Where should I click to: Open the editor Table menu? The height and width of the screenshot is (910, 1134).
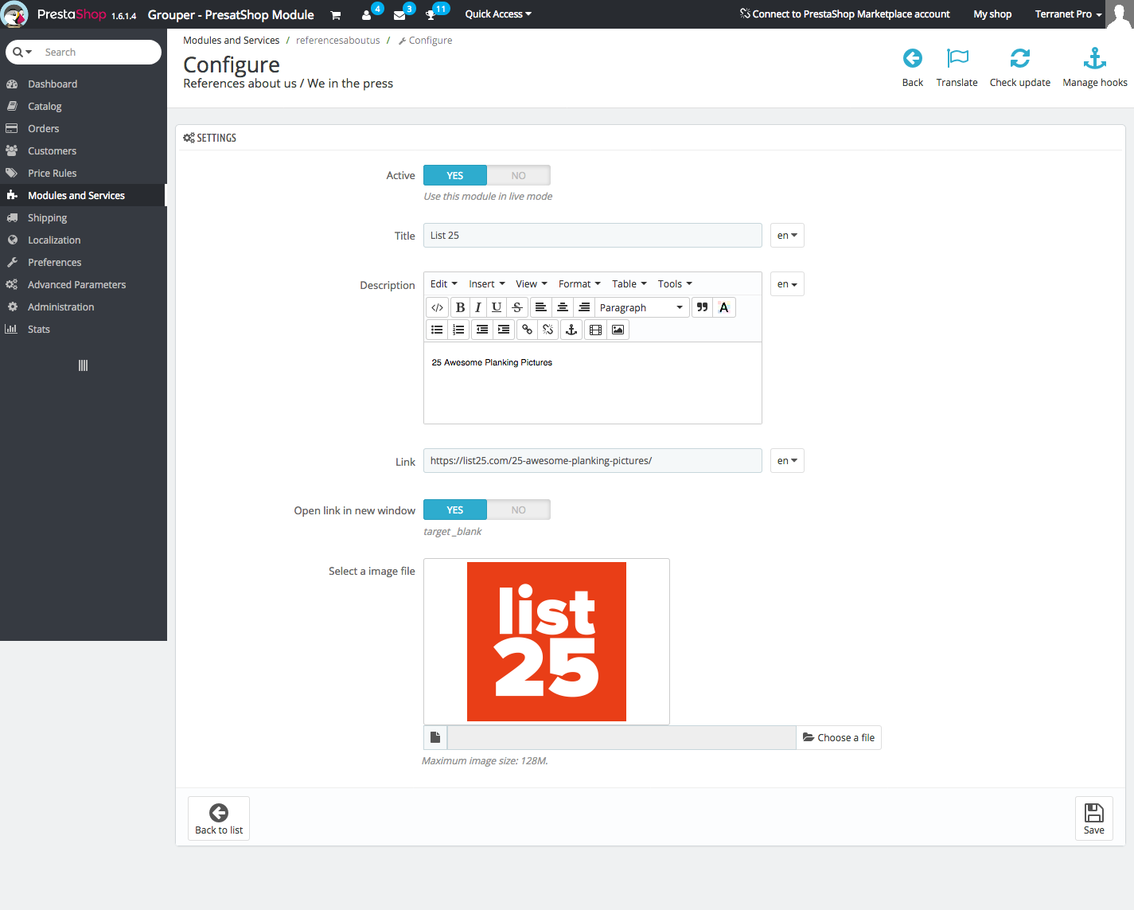point(629,284)
